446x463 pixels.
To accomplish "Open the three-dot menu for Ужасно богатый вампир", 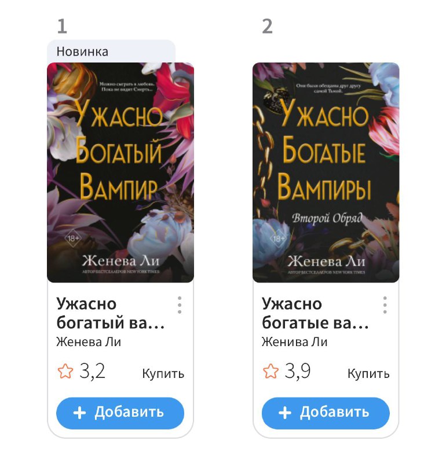I will pos(180,305).
